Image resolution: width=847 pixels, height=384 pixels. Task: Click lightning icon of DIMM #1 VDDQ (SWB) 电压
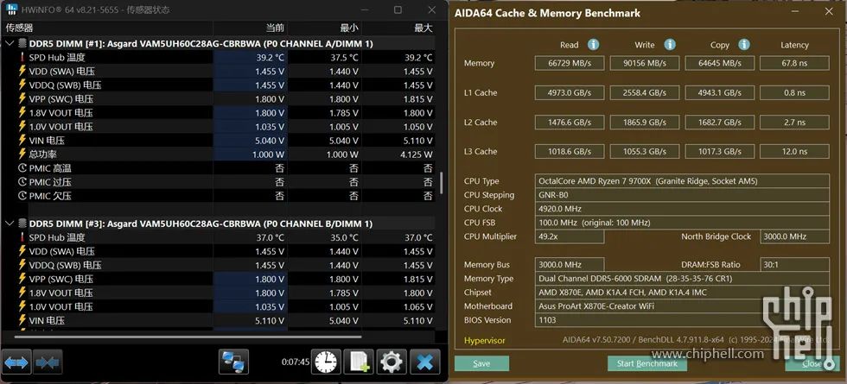tap(22, 85)
